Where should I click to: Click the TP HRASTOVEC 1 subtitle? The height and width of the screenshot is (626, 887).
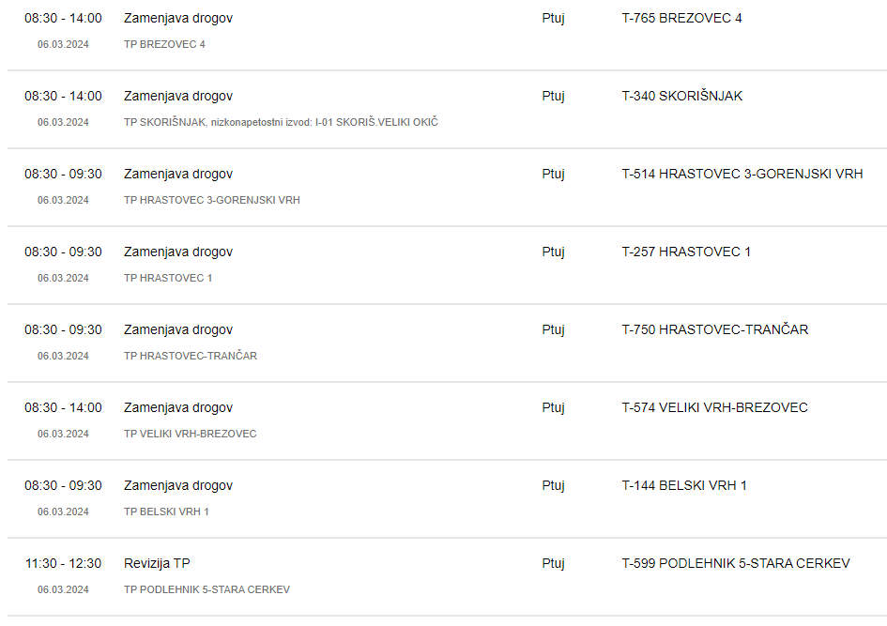(168, 278)
